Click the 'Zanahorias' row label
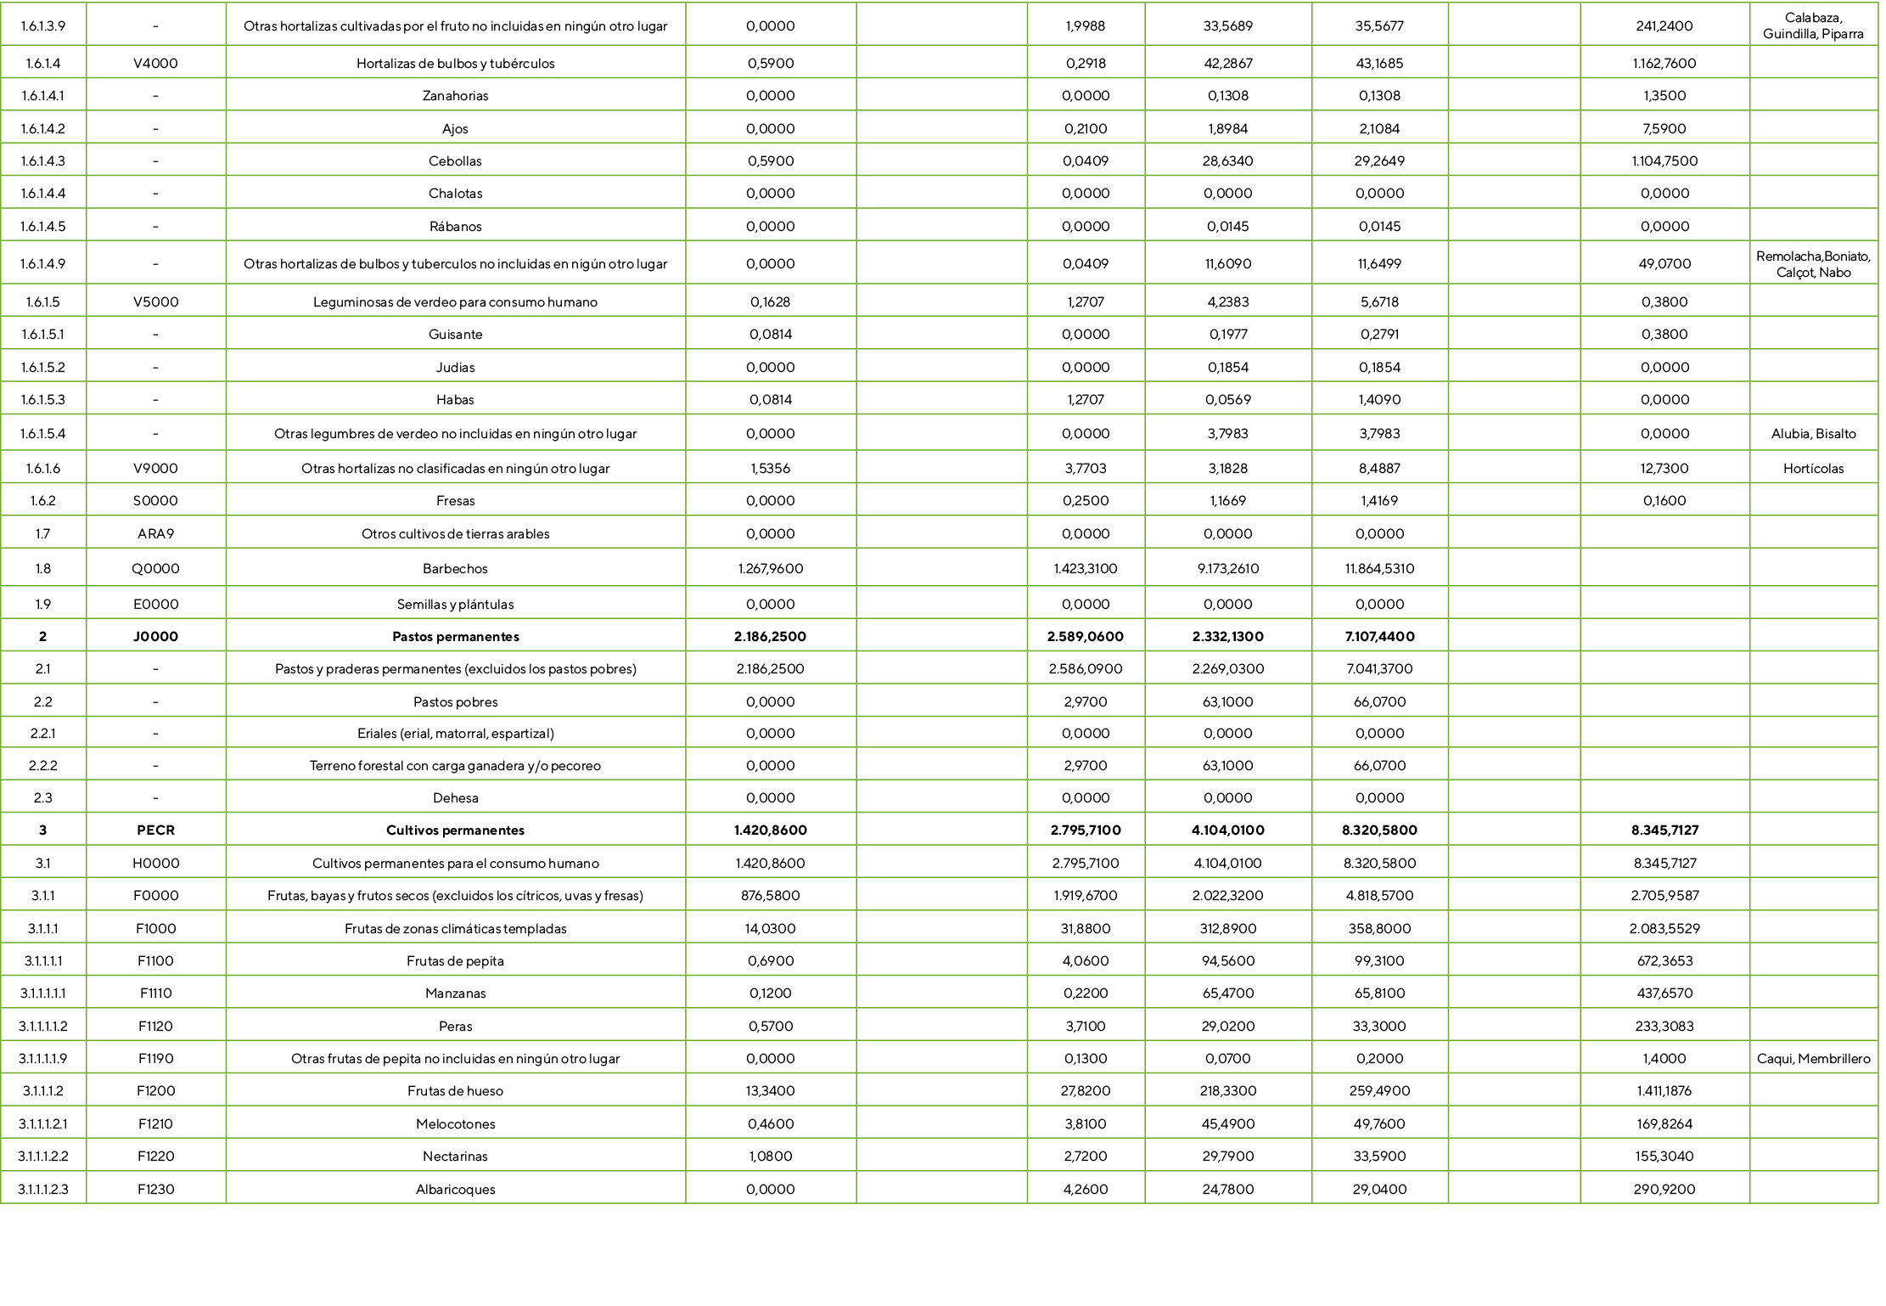 pos(455,95)
